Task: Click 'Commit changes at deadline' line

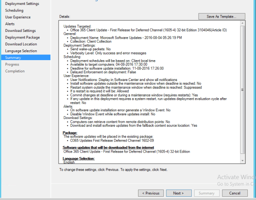Action: click(134, 95)
